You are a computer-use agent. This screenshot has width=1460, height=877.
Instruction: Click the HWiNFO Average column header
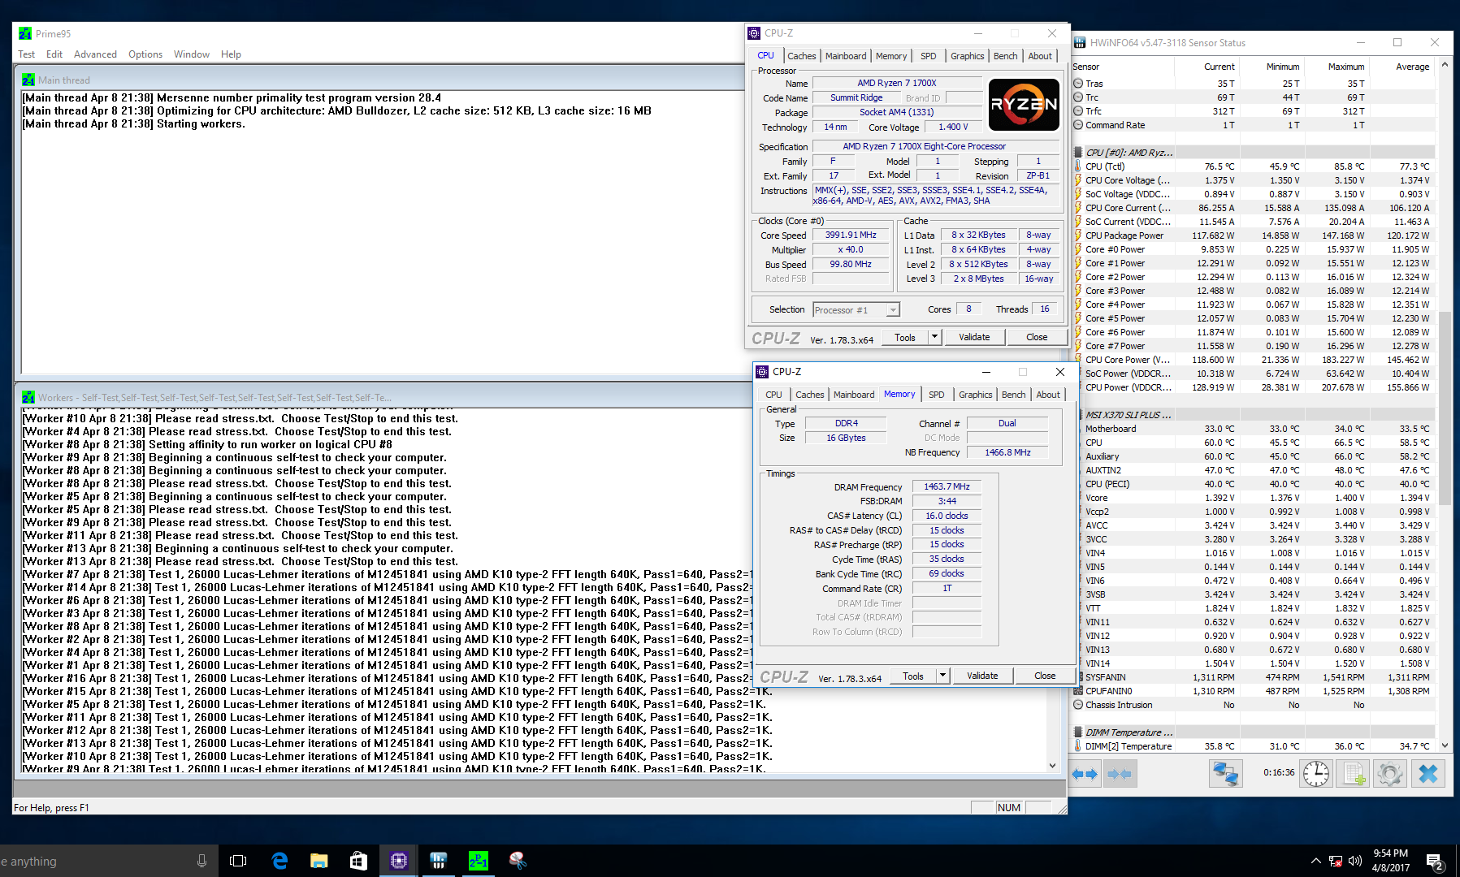coord(1402,67)
